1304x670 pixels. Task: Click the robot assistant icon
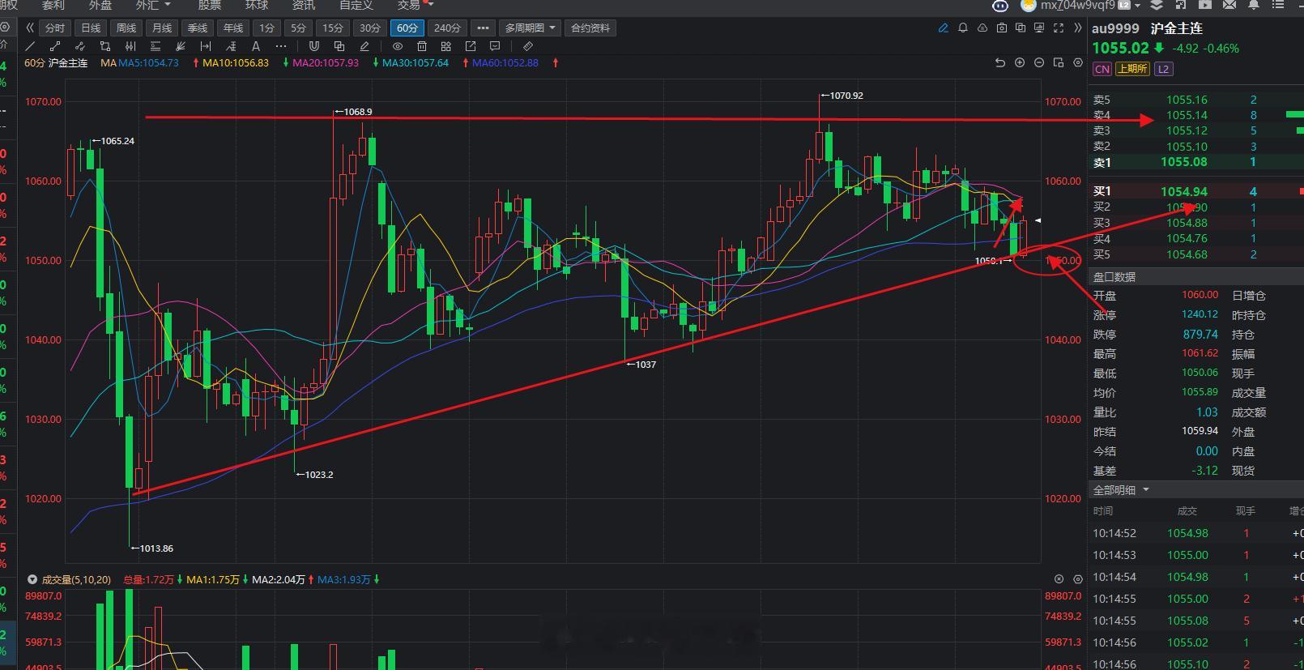click(1001, 5)
